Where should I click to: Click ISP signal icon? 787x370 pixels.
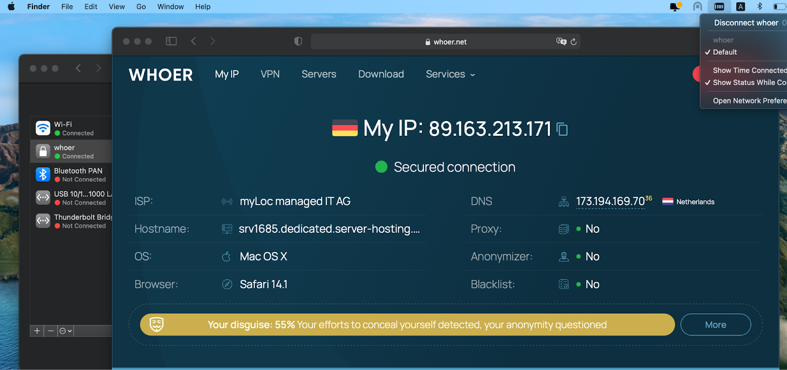click(x=227, y=201)
